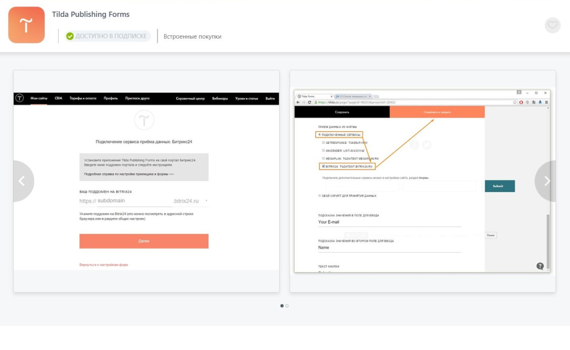Image resolution: width=570 pixels, height=350 pixels.
Task: Select the first carousel page dot
Action: pos(282,306)
